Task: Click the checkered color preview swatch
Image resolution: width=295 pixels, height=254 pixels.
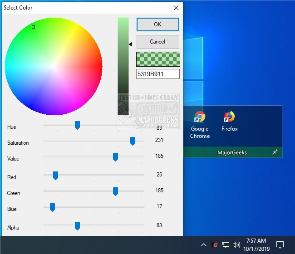Action: click(x=157, y=59)
